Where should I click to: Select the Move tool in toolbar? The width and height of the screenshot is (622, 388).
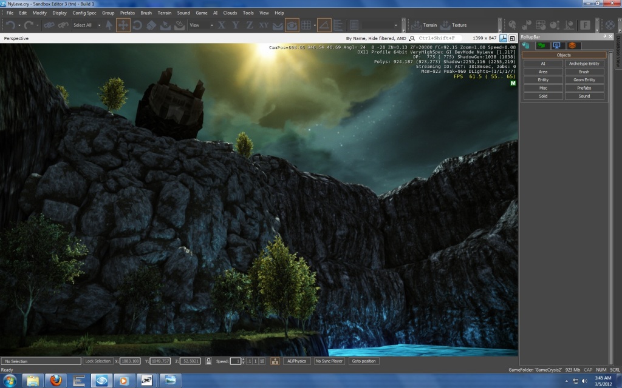(x=123, y=25)
